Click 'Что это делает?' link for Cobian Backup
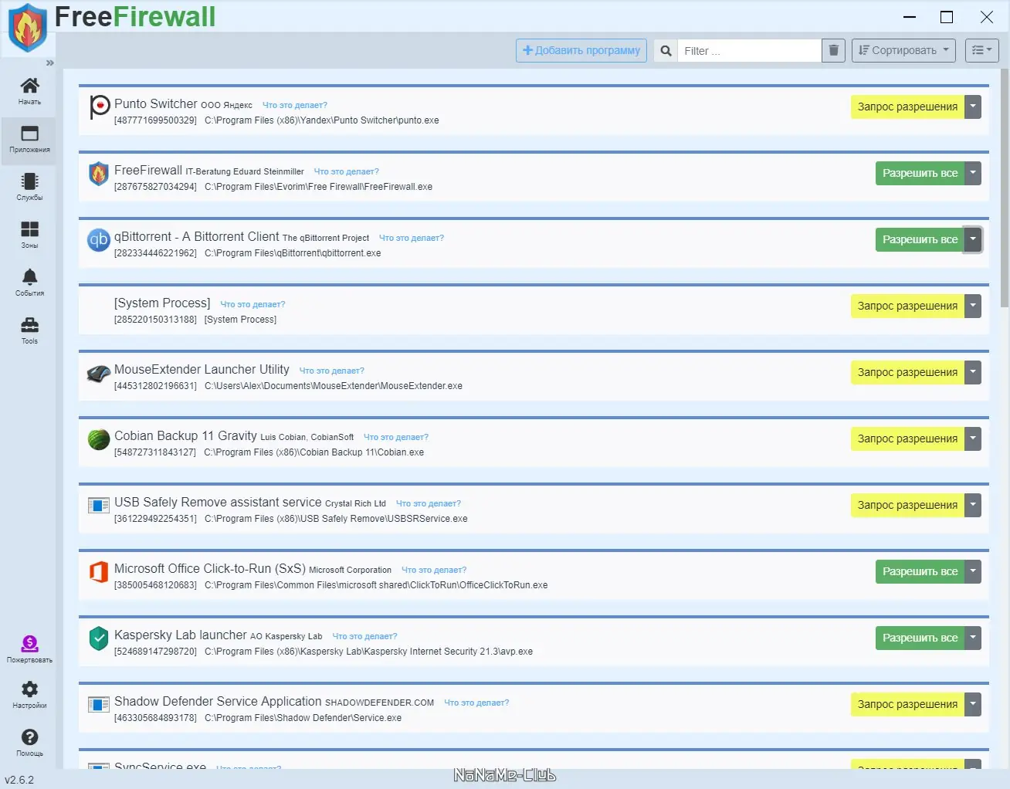Viewport: 1010px width, 789px height. click(396, 438)
